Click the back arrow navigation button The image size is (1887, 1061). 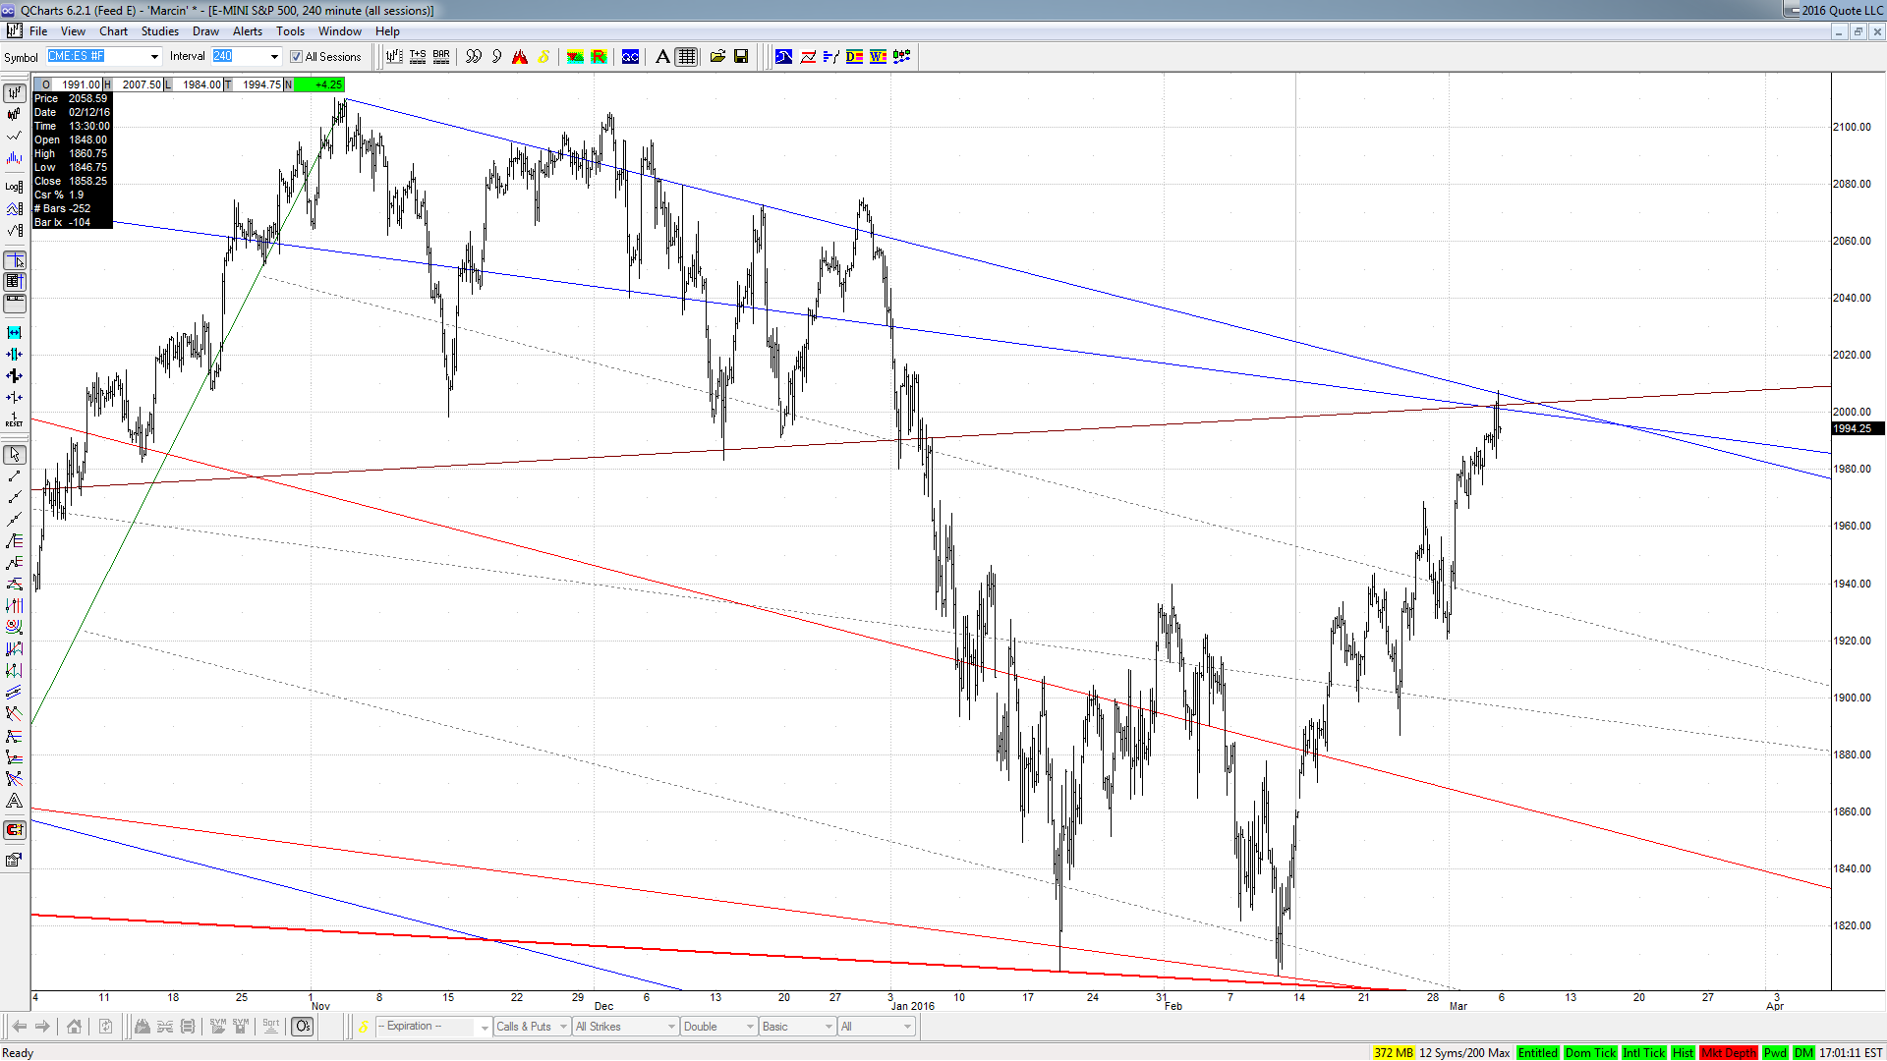tap(20, 1027)
